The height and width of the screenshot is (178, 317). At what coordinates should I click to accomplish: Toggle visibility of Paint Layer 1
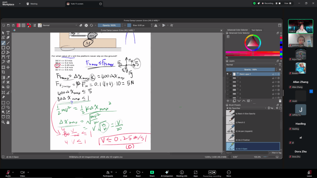(228, 74)
